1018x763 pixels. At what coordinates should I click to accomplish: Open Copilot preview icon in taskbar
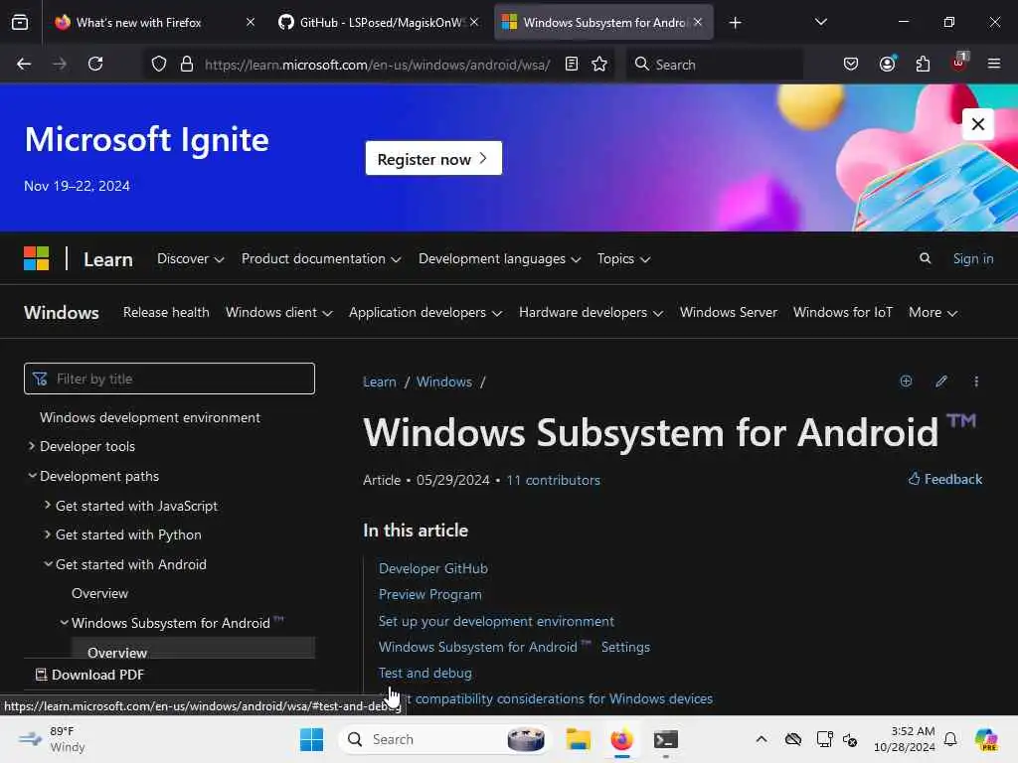(986, 739)
